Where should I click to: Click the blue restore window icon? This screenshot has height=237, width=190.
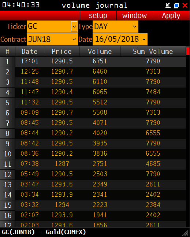point(176,5)
